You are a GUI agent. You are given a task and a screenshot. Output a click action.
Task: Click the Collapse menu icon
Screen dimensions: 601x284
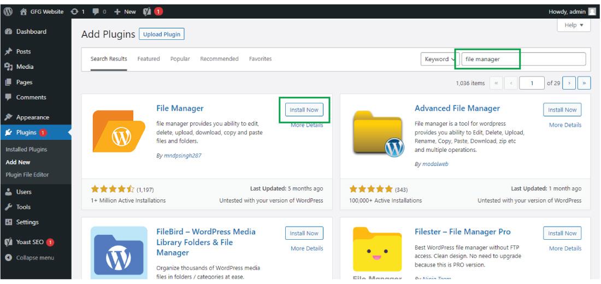[x=8, y=258]
